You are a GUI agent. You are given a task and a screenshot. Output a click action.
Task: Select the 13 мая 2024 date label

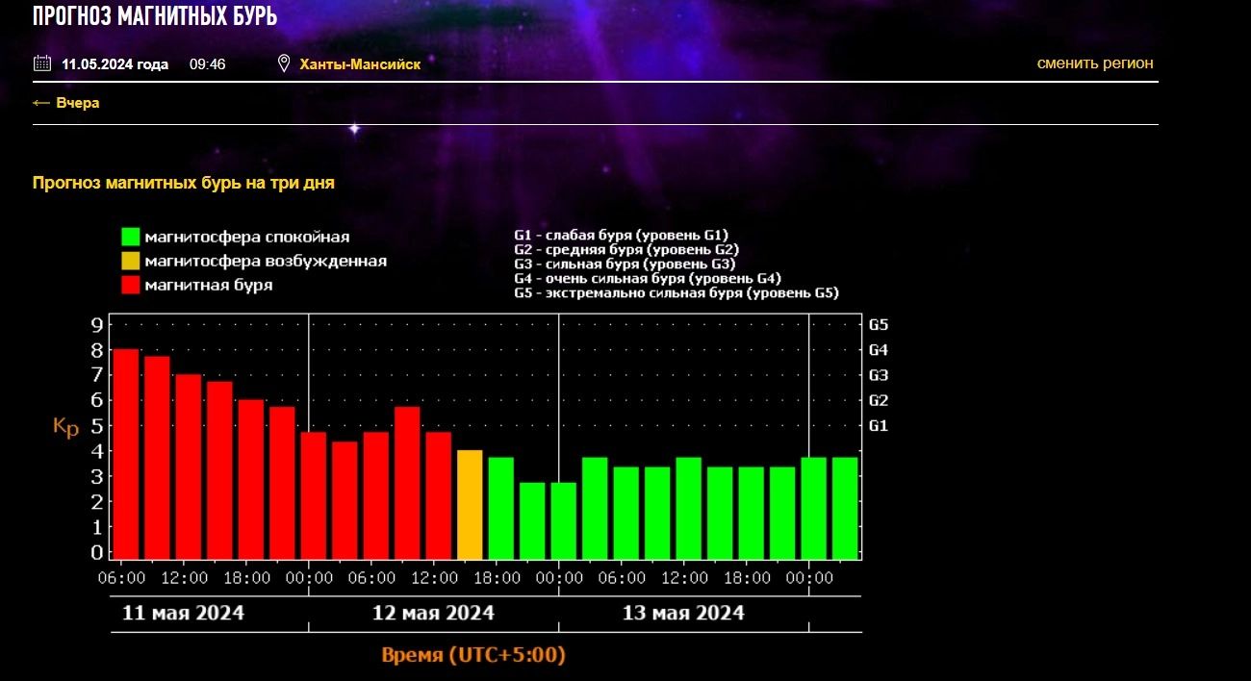coord(683,613)
